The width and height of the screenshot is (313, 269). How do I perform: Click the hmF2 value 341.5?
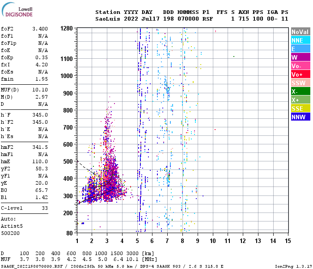(40, 148)
